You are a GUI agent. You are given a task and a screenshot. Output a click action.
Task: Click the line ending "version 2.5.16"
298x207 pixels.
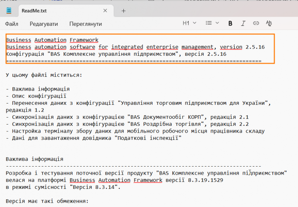tap(135, 47)
